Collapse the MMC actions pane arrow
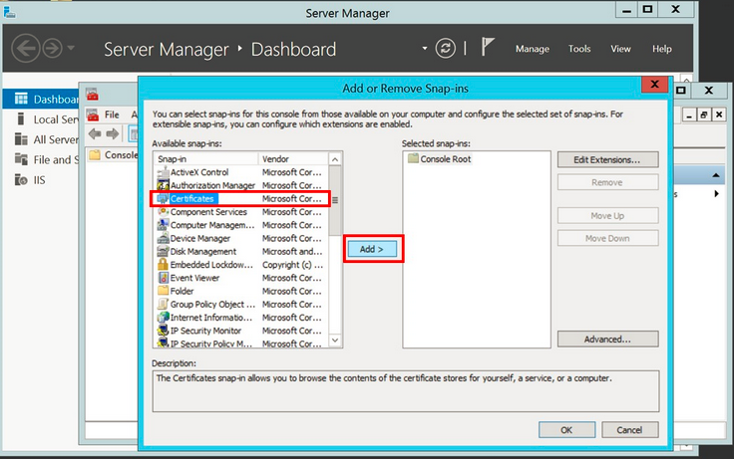The height and width of the screenshot is (459, 734). (716, 175)
